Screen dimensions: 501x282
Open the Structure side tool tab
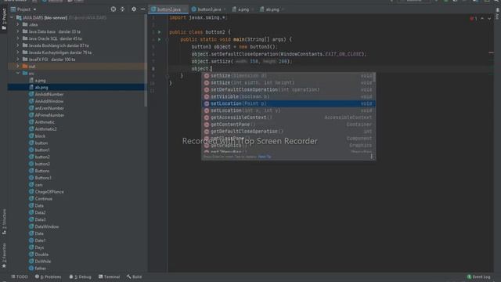pyautogui.click(x=4, y=222)
